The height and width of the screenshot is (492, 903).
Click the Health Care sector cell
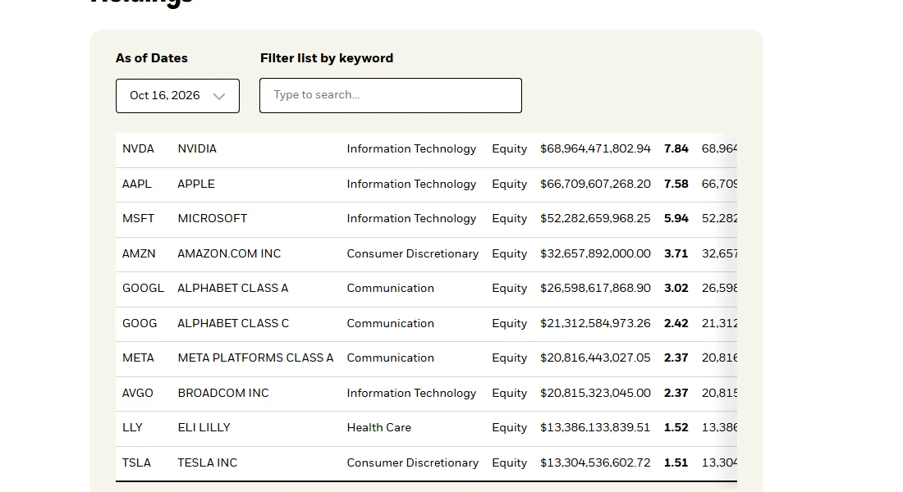tap(379, 427)
